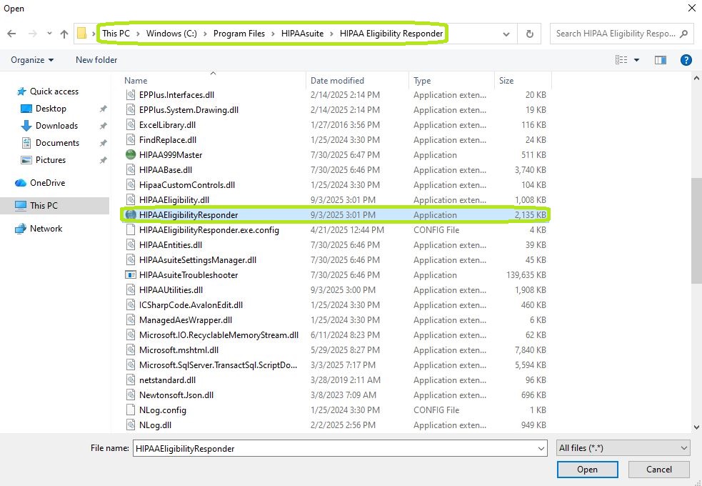This screenshot has height=486, width=702.
Task: Open the Help button
Action: point(686,60)
